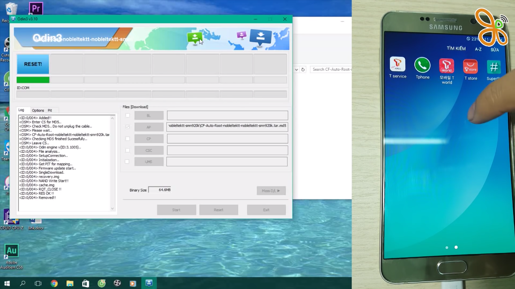This screenshot has height=289, width=515.
Task: Click the orange media player taskbar icon
Action: [x=133, y=283]
